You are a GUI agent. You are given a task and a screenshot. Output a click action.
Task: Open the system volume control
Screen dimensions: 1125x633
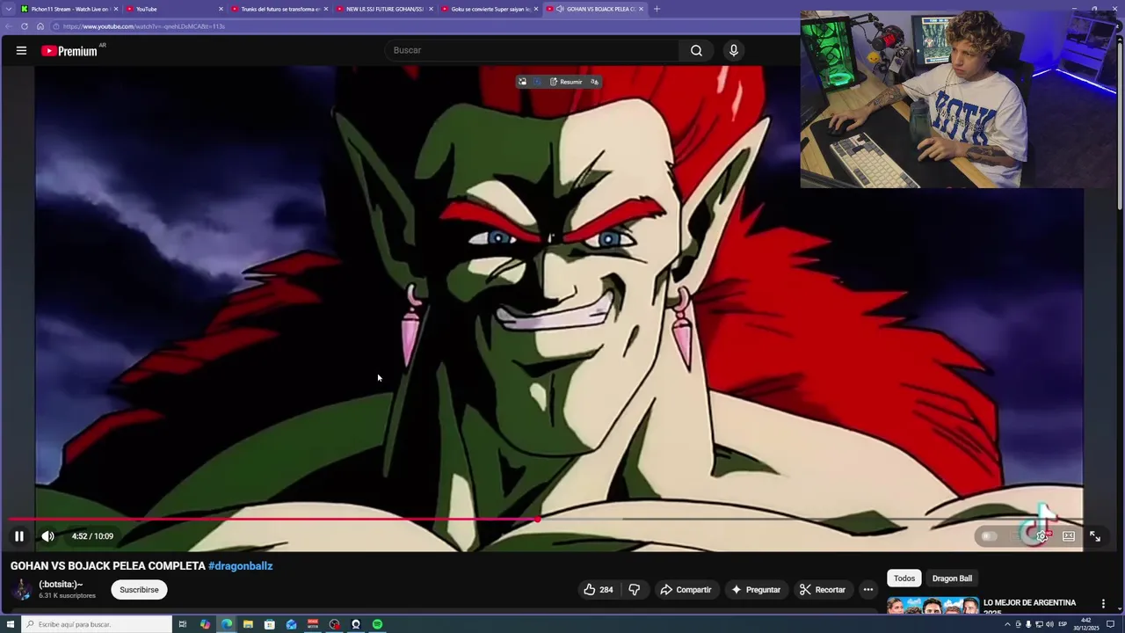[1049, 624]
